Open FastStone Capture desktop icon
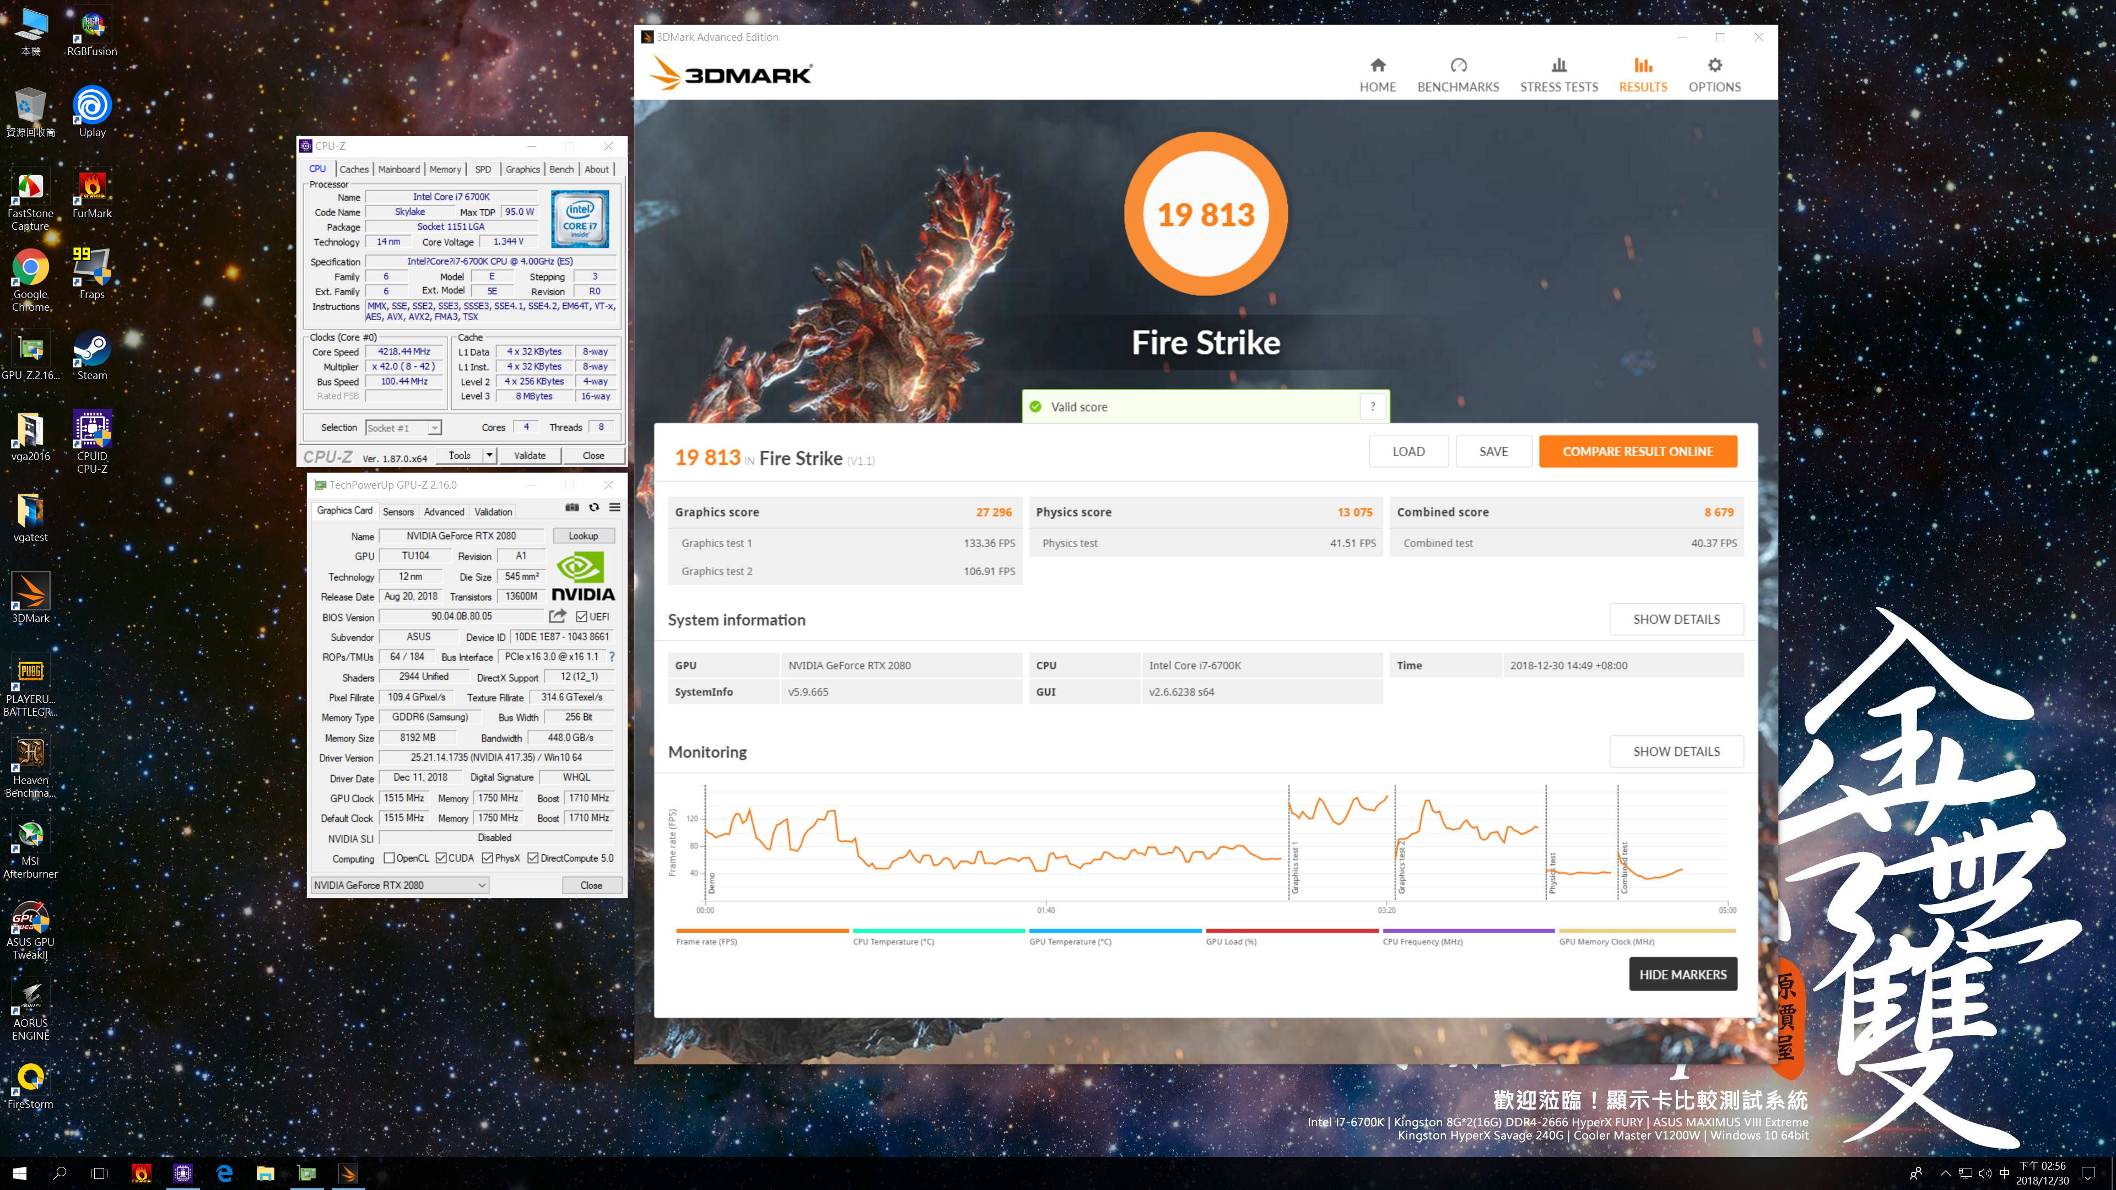Screen dimensions: 2116x1190 (30, 199)
